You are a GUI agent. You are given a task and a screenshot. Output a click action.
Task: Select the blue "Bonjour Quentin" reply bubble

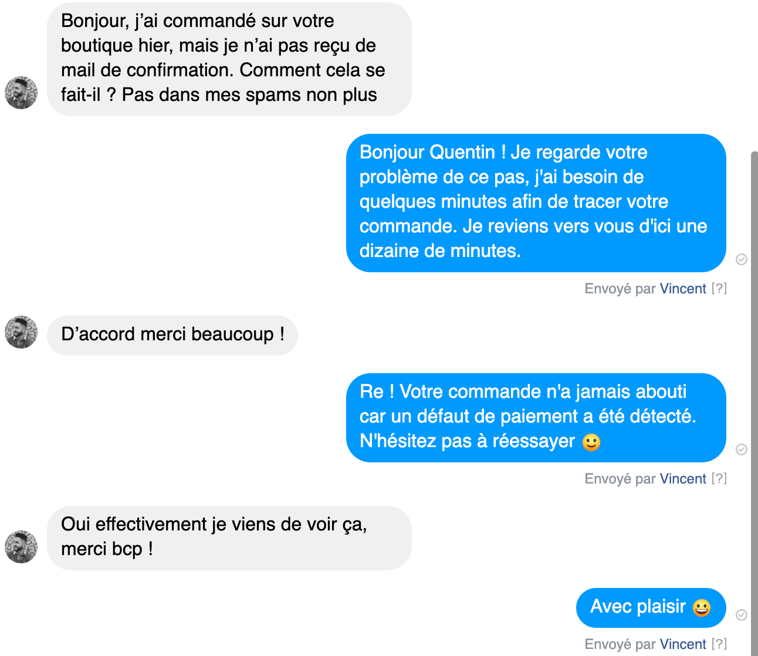click(536, 203)
